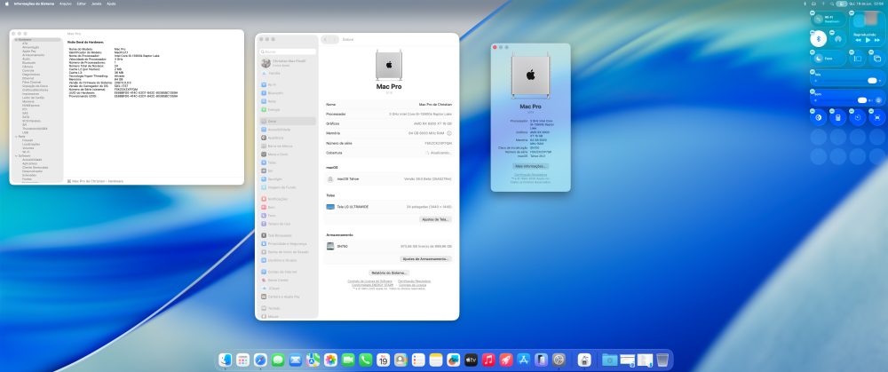Select Firewall in System Information sidebar
This screenshot has height=372, width=888.
pyautogui.click(x=28, y=140)
